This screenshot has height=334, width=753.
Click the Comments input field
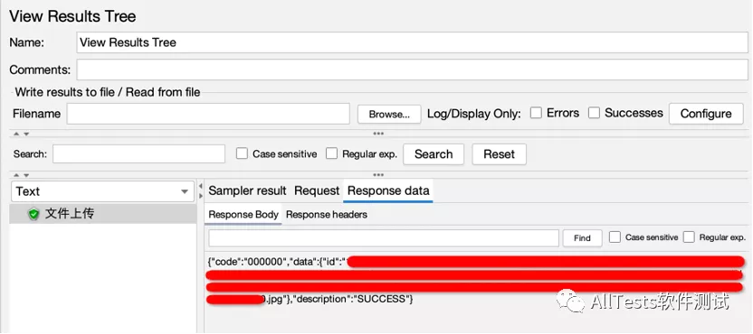click(412, 70)
